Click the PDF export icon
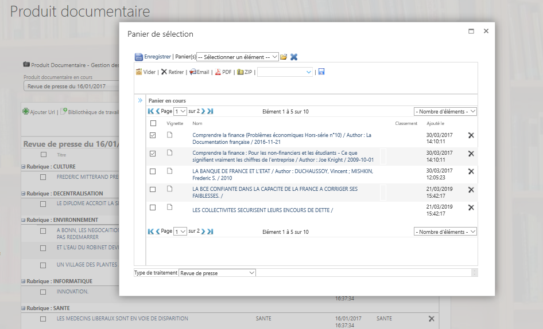 pyautogui.click(x=218, y=72)
